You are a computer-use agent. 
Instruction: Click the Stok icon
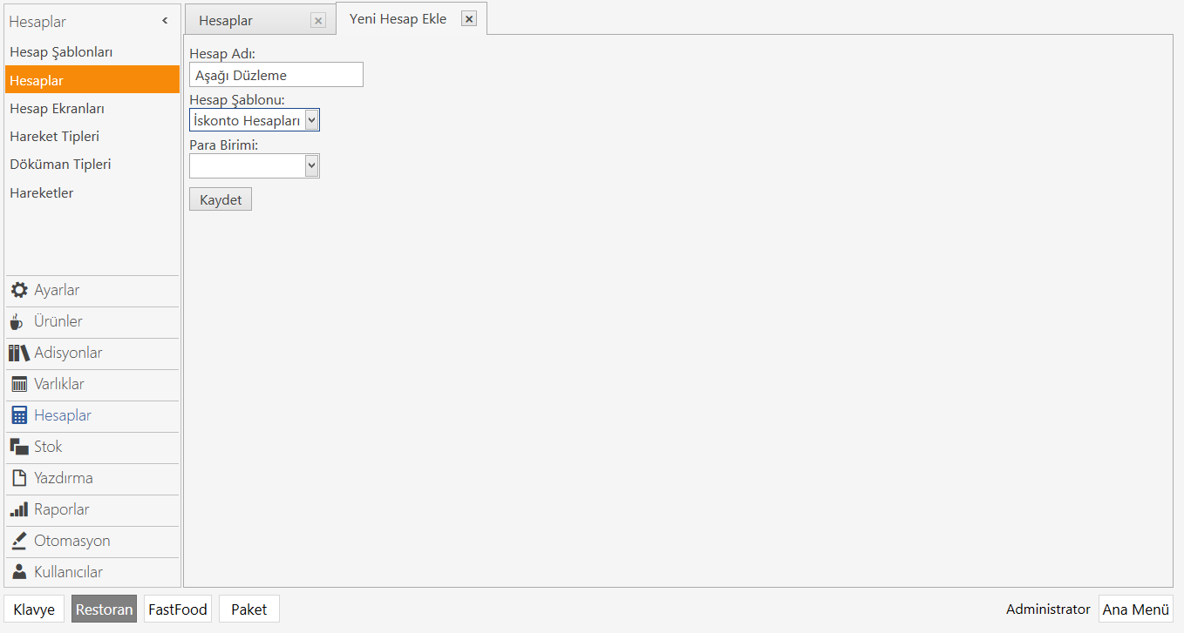(19, 447)
